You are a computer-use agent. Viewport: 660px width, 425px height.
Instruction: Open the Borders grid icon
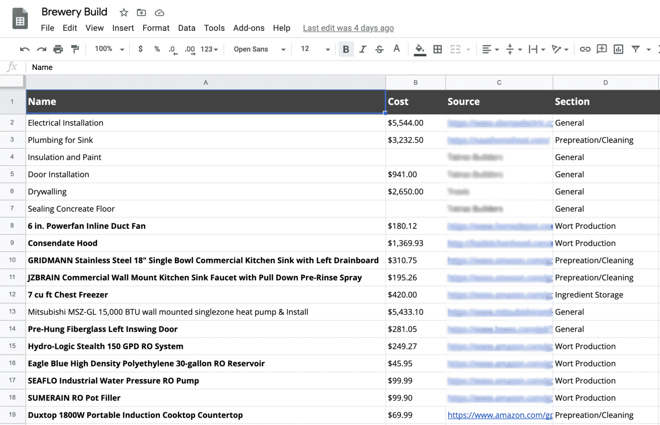click(437, 49)
